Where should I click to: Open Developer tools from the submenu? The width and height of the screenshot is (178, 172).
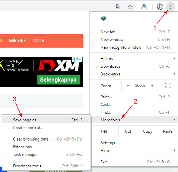point(47,166)
